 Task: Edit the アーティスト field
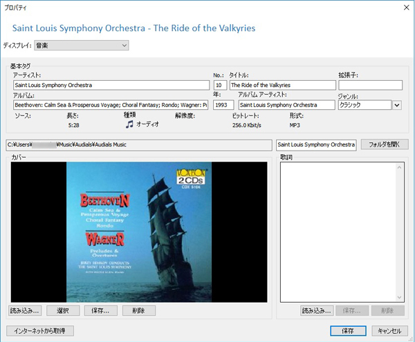click(x=111, y=85)
